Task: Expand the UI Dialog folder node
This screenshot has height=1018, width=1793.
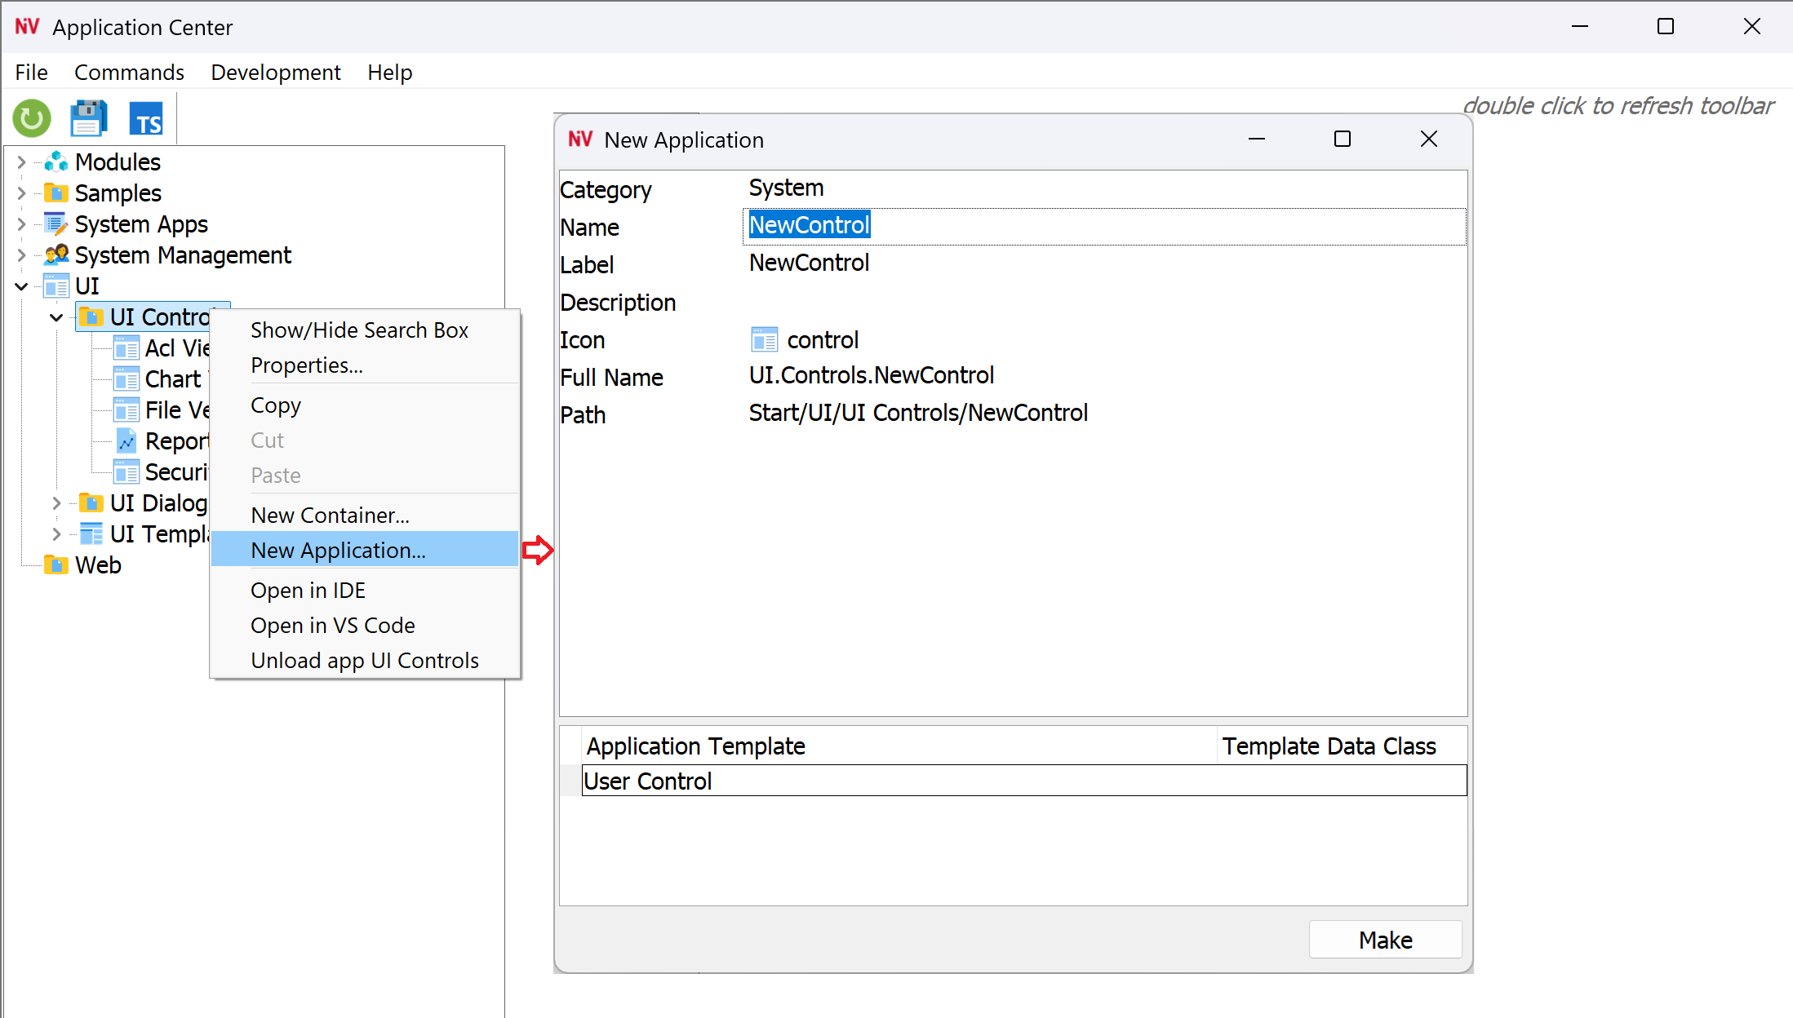Action: 56,503
